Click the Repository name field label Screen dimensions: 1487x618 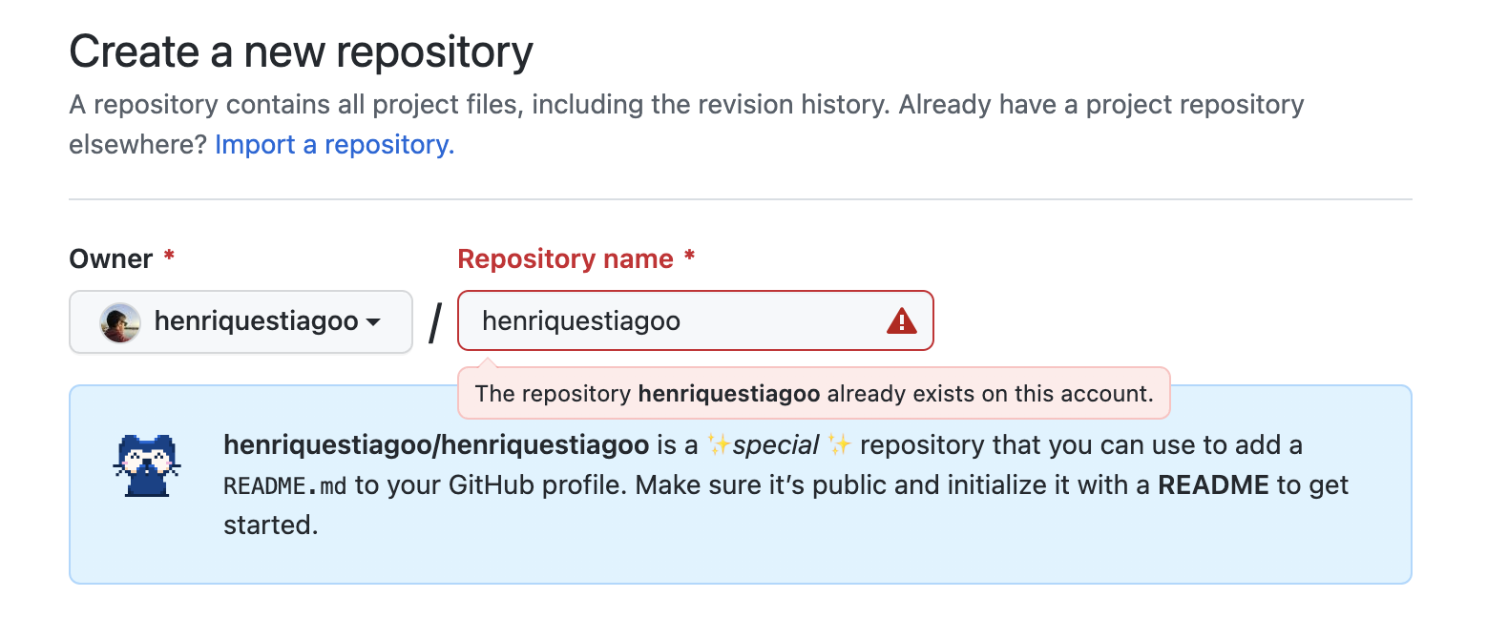565,258
